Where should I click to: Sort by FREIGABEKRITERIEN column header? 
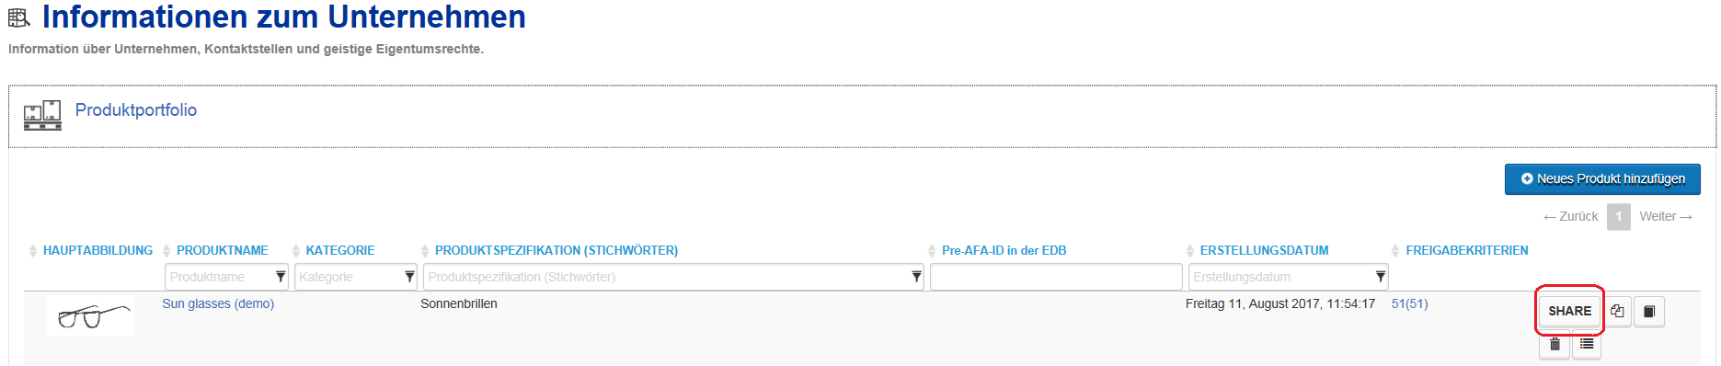[x=1467, y=250]
